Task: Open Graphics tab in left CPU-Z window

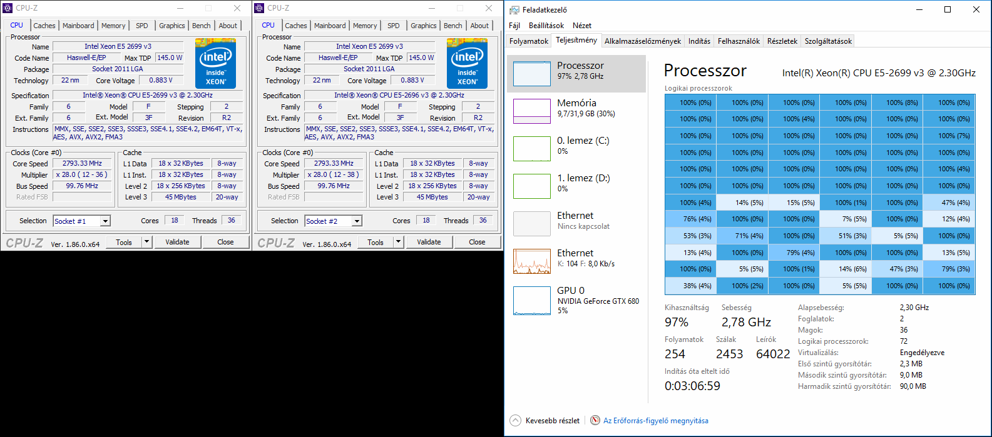Action: (172, 26)
